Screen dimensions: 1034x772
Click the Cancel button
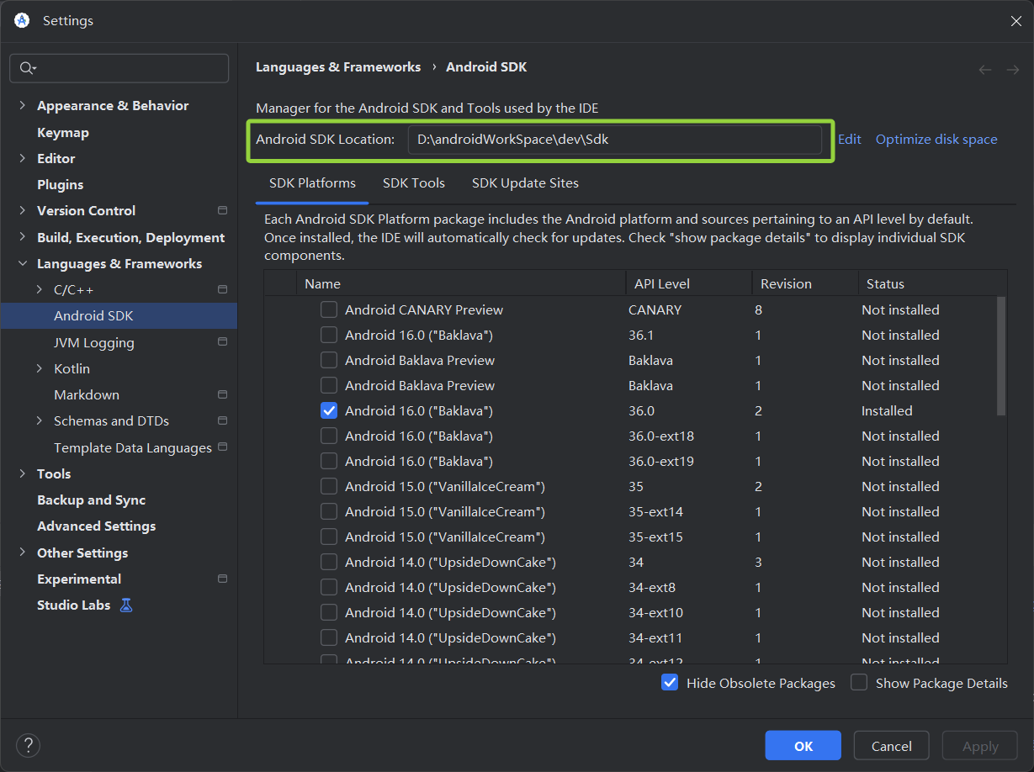[x=892, y=746]
